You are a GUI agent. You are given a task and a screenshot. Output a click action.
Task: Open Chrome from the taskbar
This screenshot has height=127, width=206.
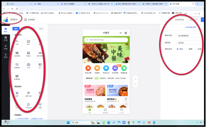coord(129,122)
